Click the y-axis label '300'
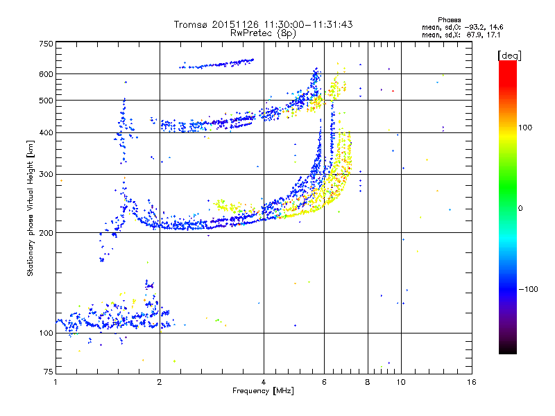The image size is (555, 416). pos(46,175)
